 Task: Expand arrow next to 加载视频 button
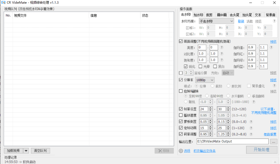pyautogui.click(x=26, y=151)
